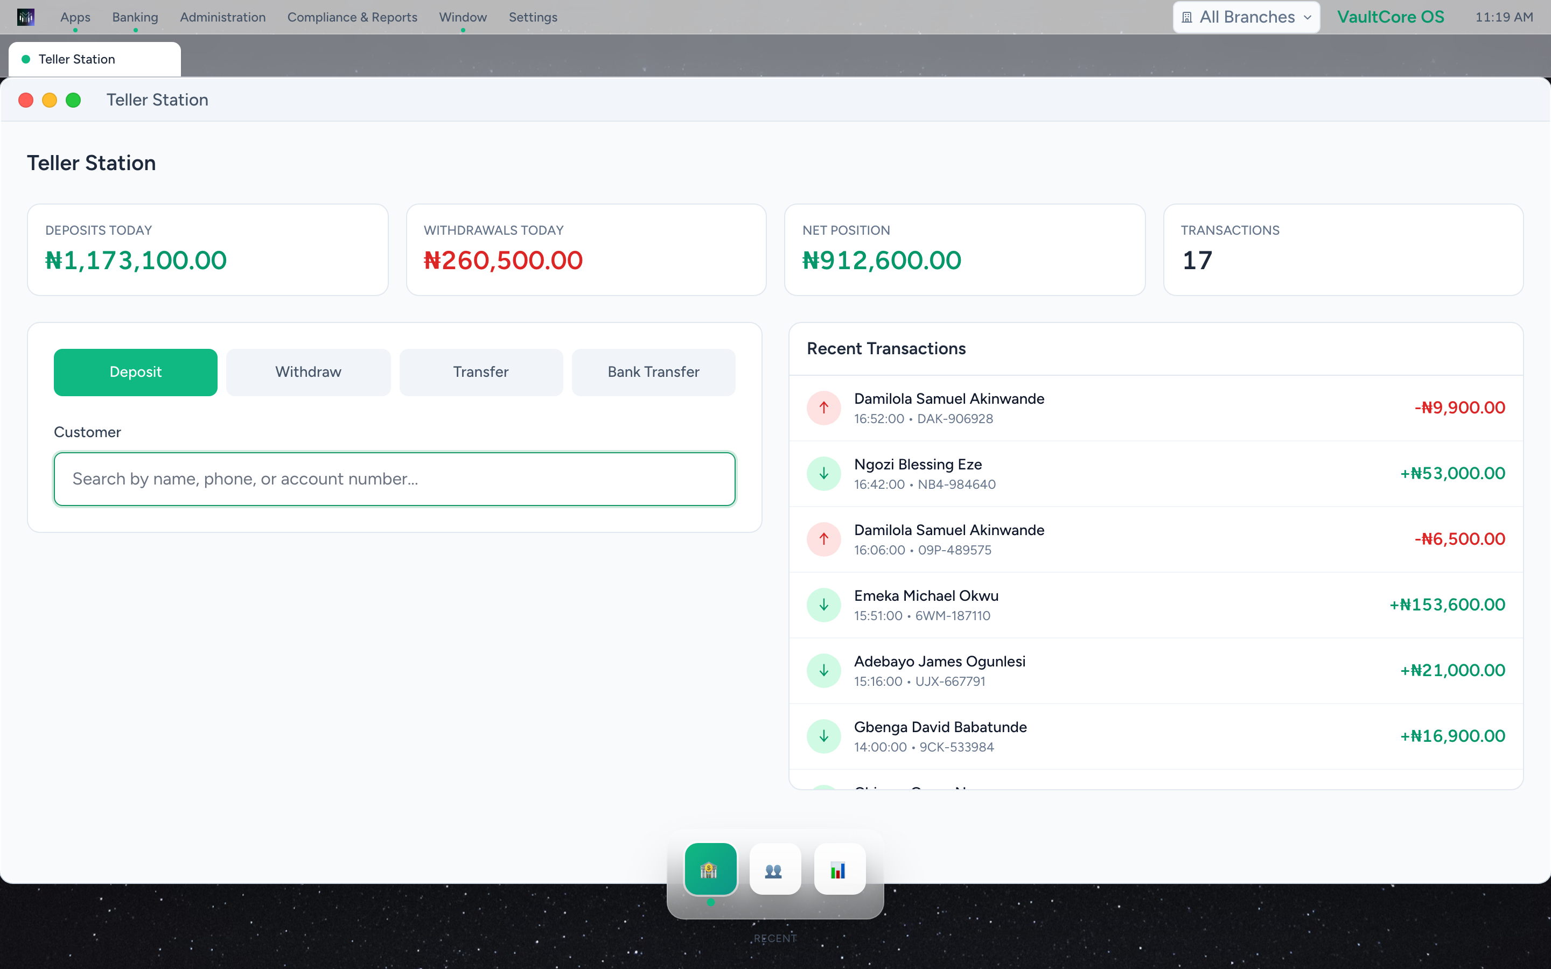Select the Transfer mode button
Screen dimensions: 1551x969
coord(481,371)
